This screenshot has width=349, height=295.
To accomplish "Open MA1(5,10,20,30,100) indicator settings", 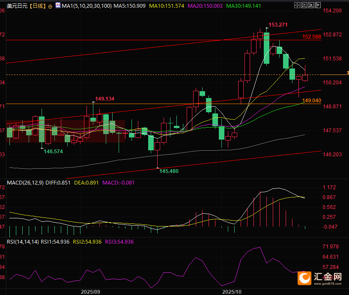I will (87, 6).
